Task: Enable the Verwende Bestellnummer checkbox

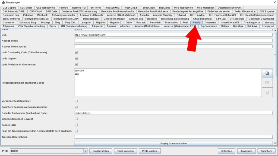Action: (x=76, y=101)
